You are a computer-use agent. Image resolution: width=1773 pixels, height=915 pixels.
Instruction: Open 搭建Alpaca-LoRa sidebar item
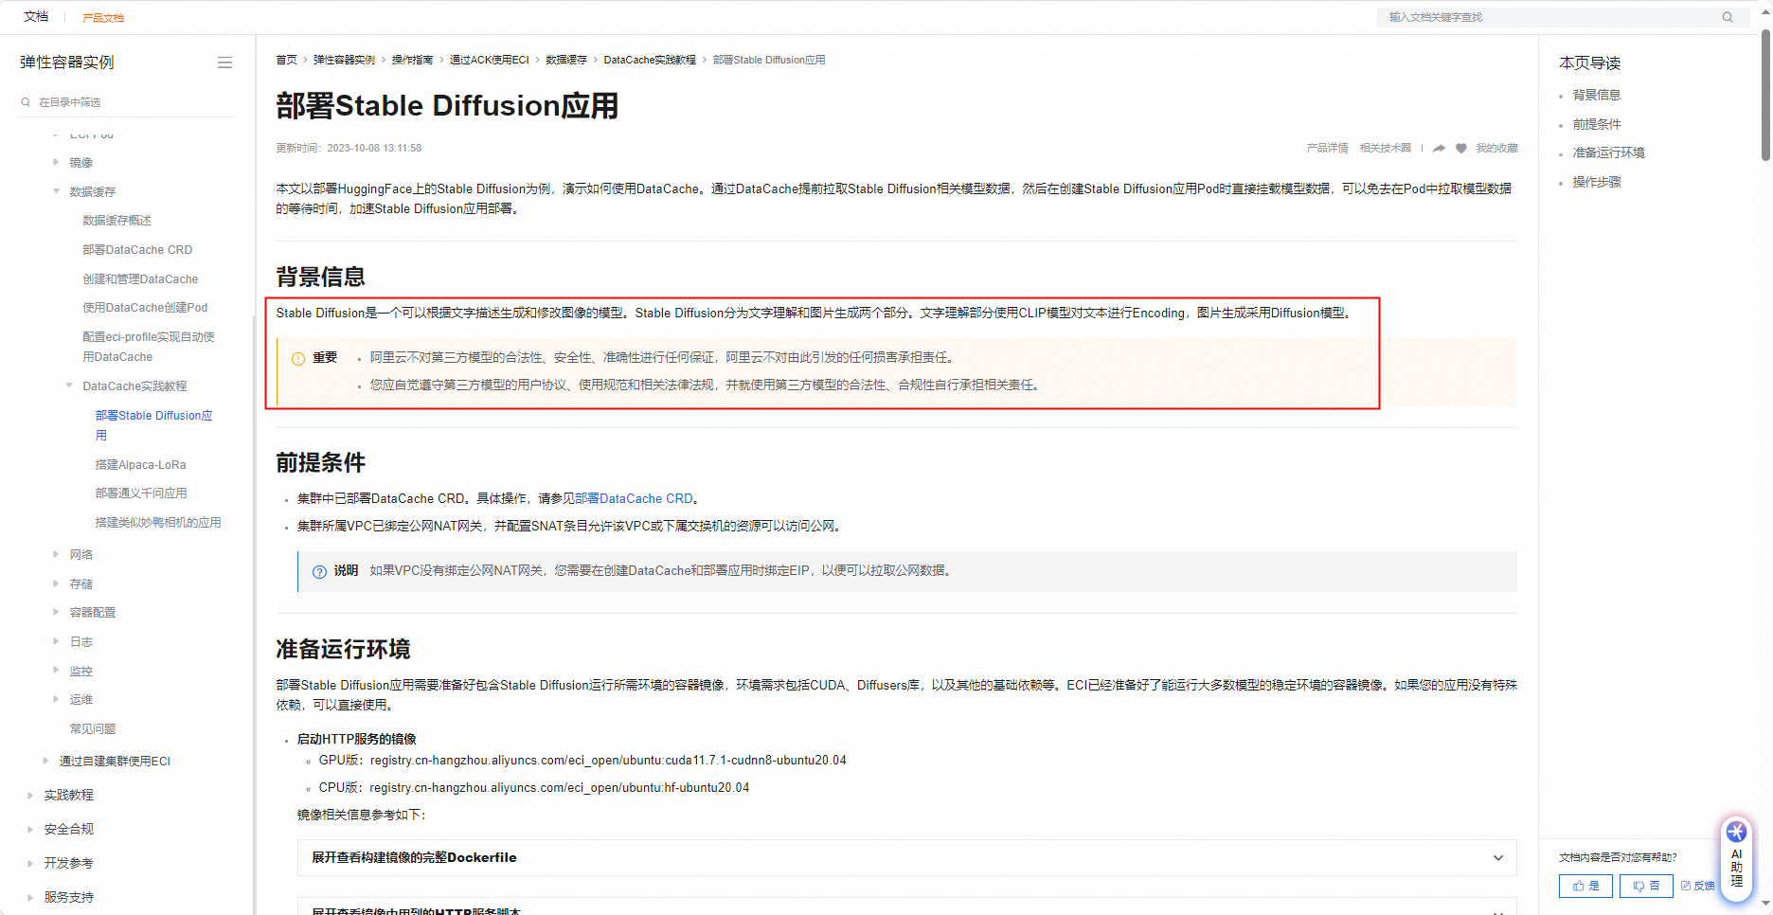click(x=140, y=465)
